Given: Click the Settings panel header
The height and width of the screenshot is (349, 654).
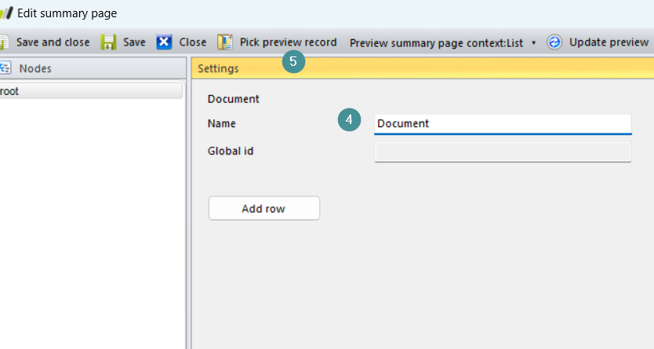Looking at the screenshot, I should (x=218, y=68).
